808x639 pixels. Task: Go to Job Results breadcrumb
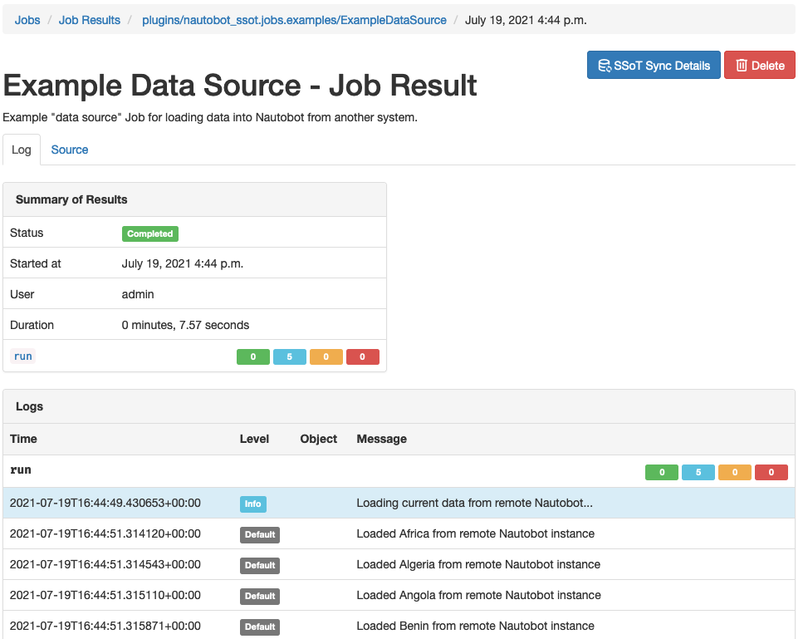[89, 20]
